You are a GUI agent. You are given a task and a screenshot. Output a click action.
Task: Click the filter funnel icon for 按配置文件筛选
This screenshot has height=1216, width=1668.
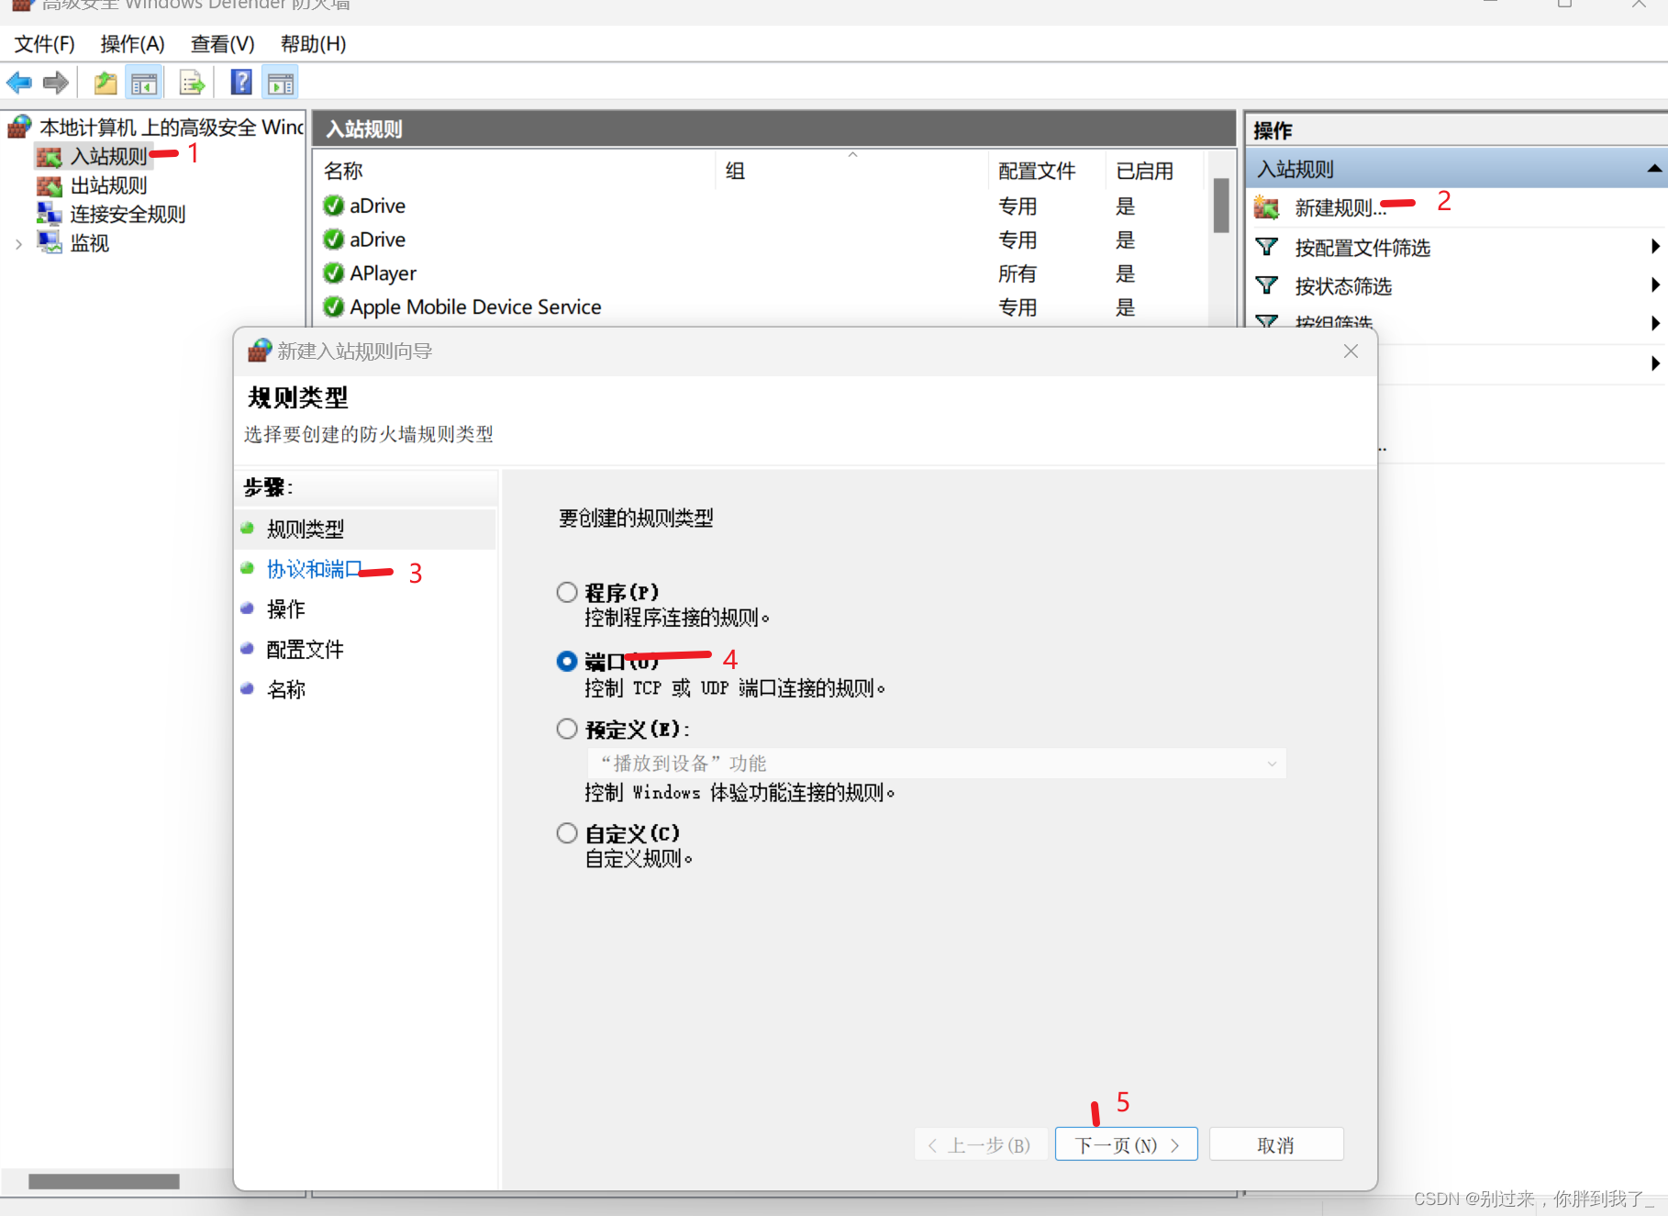tap(1267, 247)
